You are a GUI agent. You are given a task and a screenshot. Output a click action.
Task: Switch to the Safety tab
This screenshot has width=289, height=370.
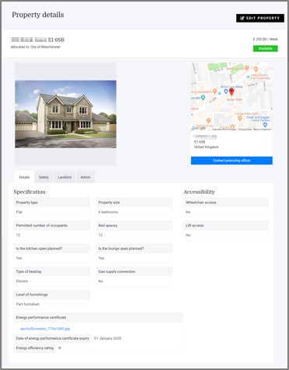pyautogui.click(x=44, y=177)
